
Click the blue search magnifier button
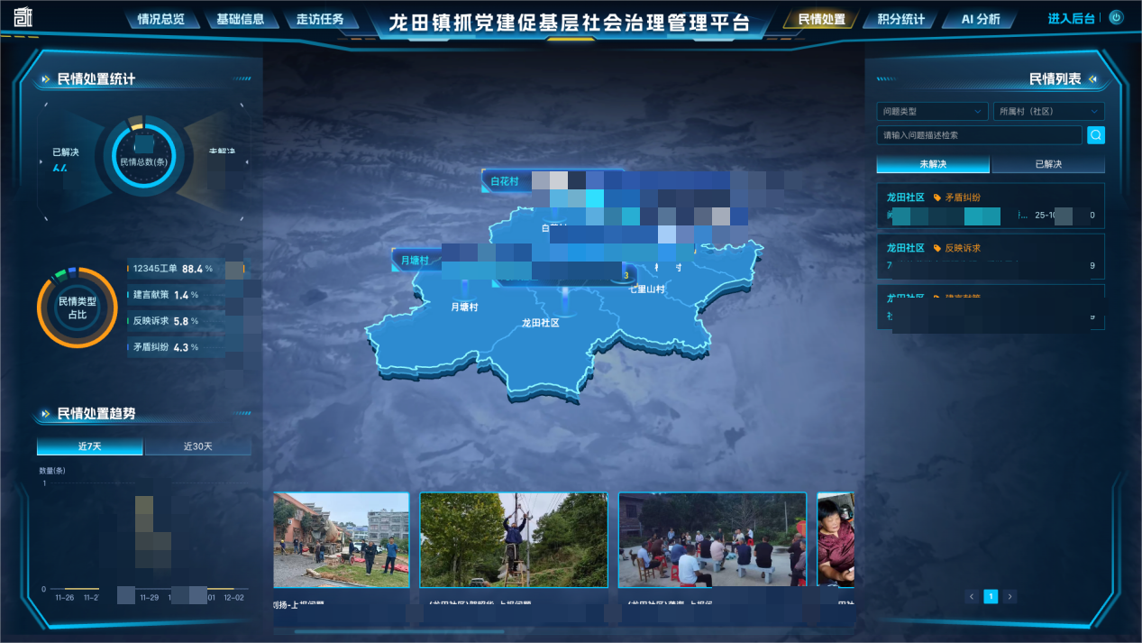1095,135
